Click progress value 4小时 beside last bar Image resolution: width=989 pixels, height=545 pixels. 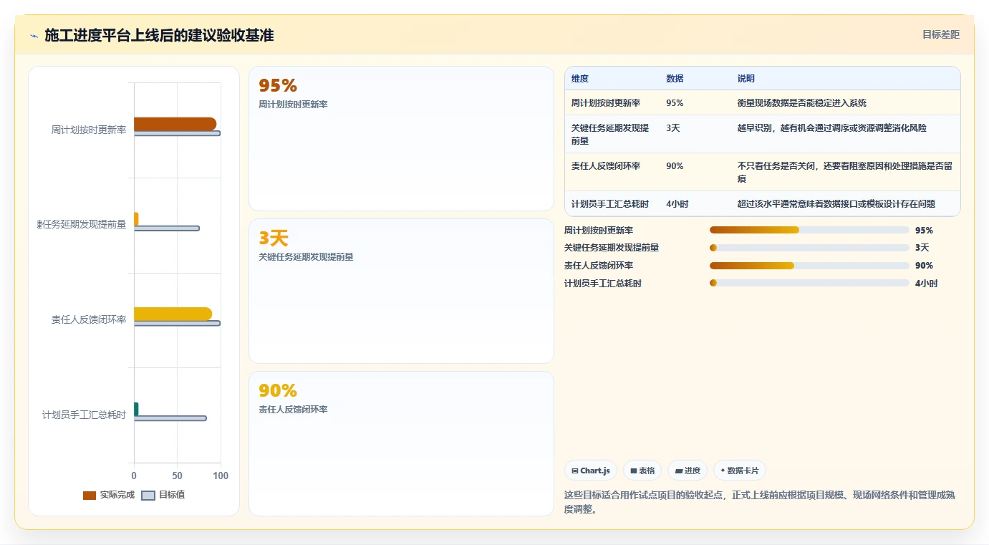(x=926, y=283)
